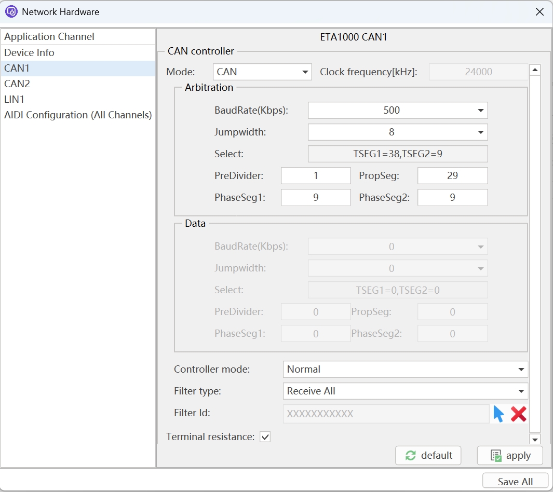Select Device Info in the sidebar

point(29,52)
